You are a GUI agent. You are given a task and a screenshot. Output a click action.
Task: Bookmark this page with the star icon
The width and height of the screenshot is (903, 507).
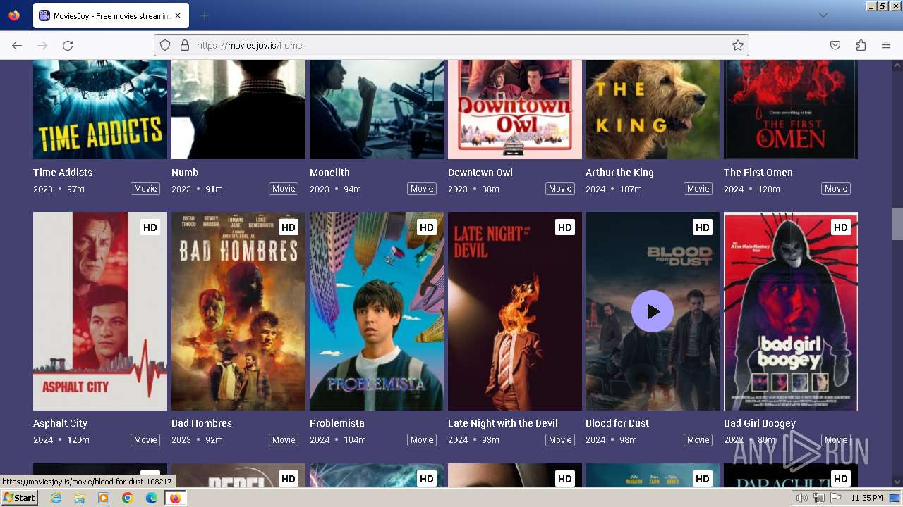[738, 45]
